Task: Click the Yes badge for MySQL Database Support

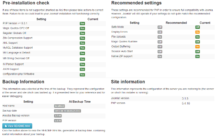Action: coord(82,48)
